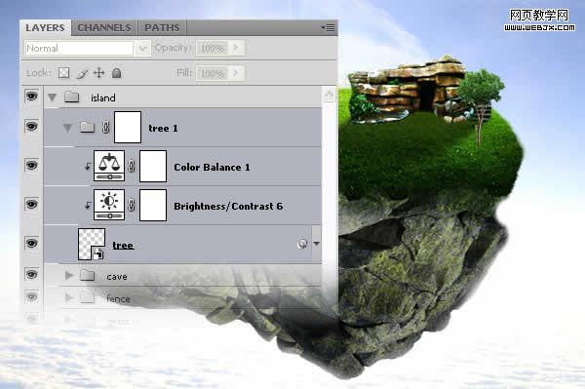Select the Layers tab

(45, 28)
